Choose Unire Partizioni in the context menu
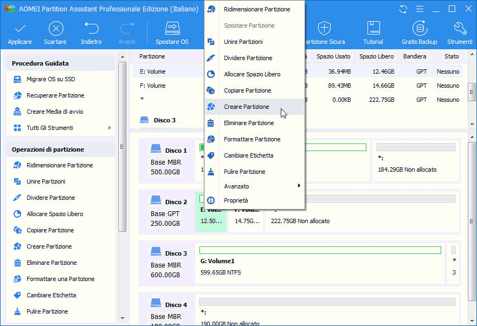 (x=255, y=42)
